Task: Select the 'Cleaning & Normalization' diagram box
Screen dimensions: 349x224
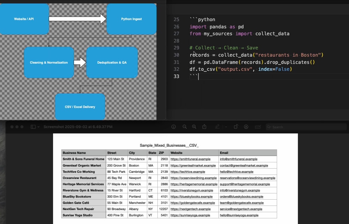Action: pyautogui.click(x=49, y=62)
